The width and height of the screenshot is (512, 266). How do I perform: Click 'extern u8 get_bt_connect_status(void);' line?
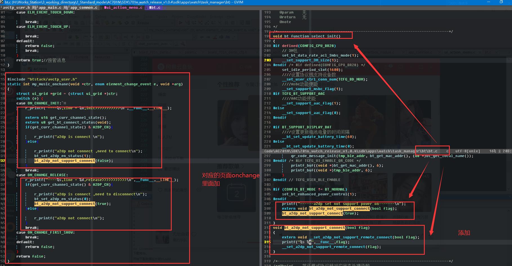(x=68, y=122)
